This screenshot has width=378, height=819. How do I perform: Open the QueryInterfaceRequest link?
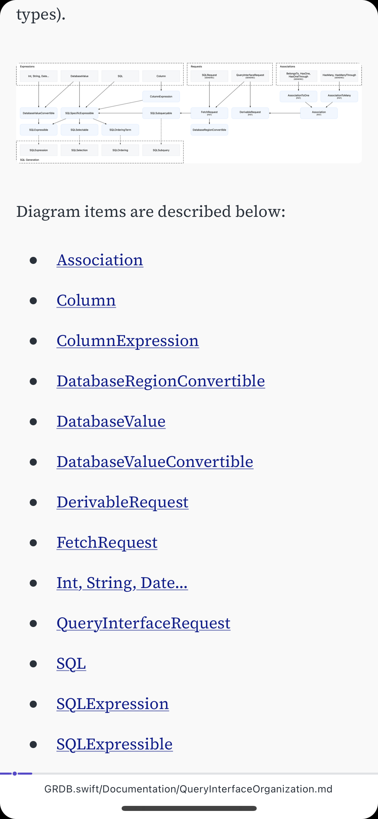pyautogui.click(x=143, y=623)
